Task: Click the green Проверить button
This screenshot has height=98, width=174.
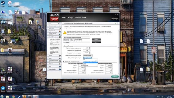Action: click(115, 76)
